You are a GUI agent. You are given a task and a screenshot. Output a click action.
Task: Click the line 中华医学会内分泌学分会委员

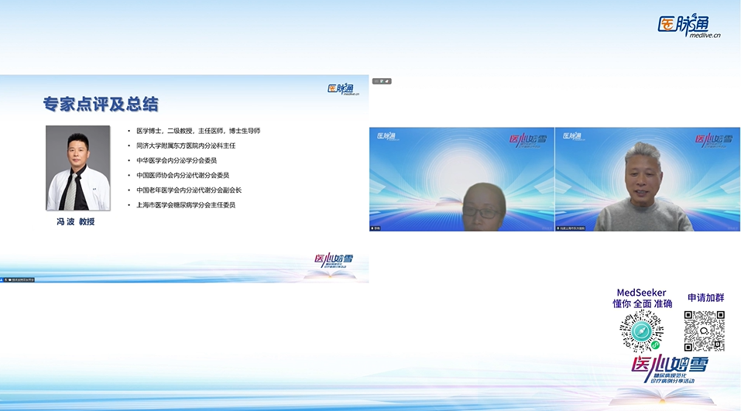pyautogui.click(x=177, y=160)
